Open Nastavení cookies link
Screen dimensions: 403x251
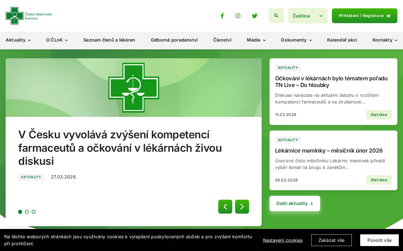283,240
